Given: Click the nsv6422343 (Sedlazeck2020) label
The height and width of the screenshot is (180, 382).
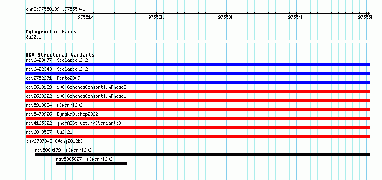Looking at the screenshot, I should click(59, 69).
